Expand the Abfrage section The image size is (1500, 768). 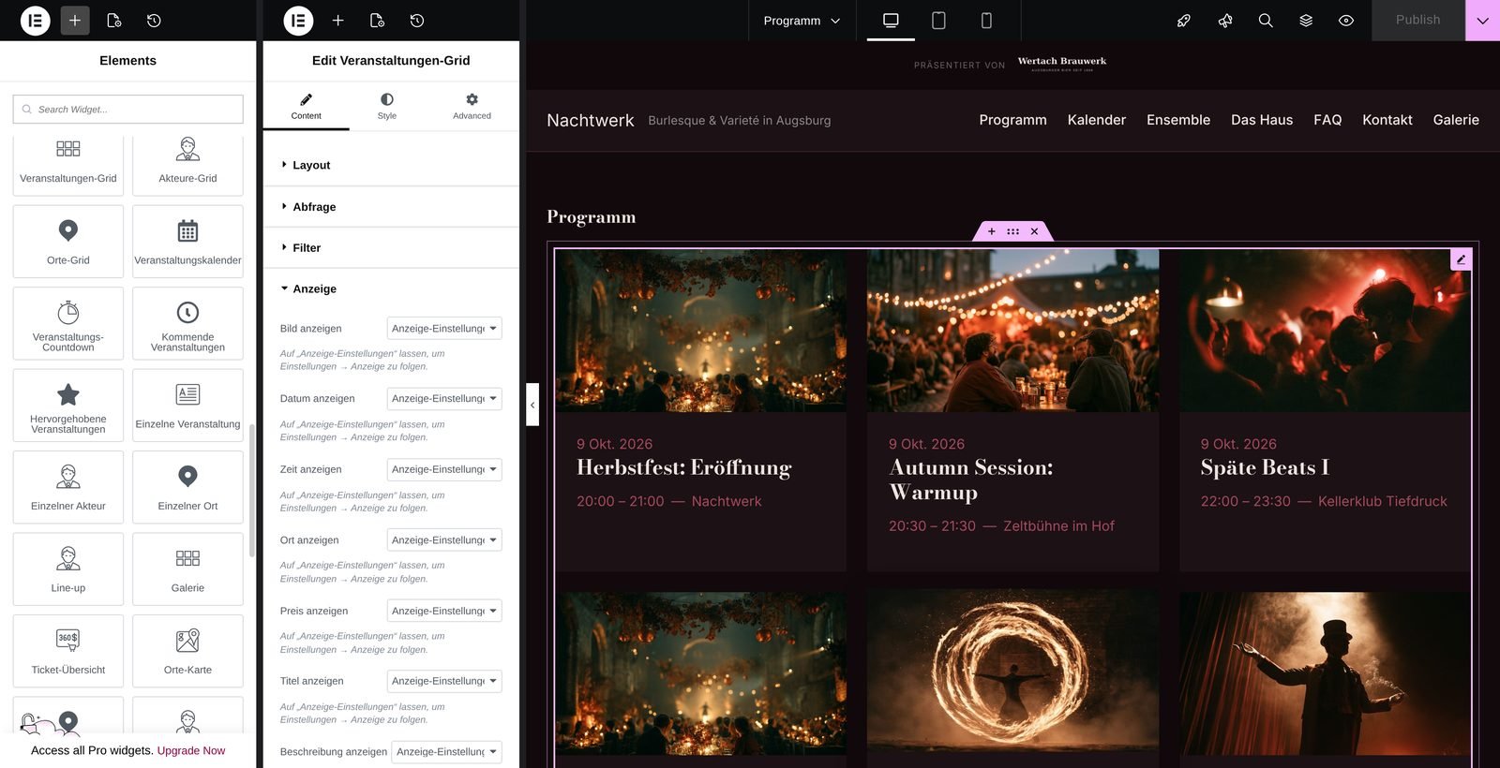click(x=391, y=207)
